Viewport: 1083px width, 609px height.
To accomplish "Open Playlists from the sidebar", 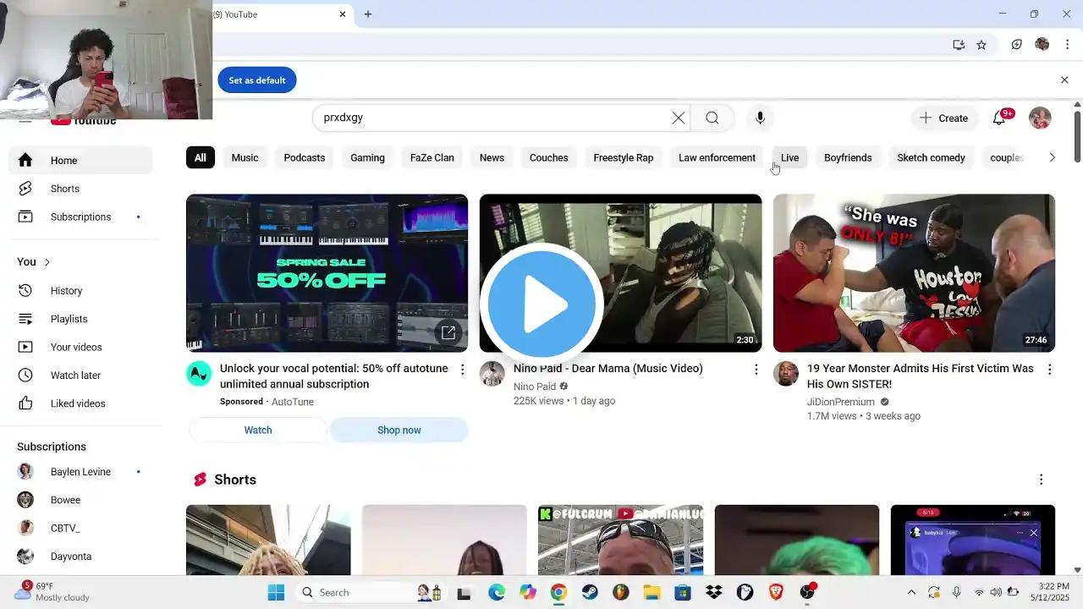I will coord(80,319).
